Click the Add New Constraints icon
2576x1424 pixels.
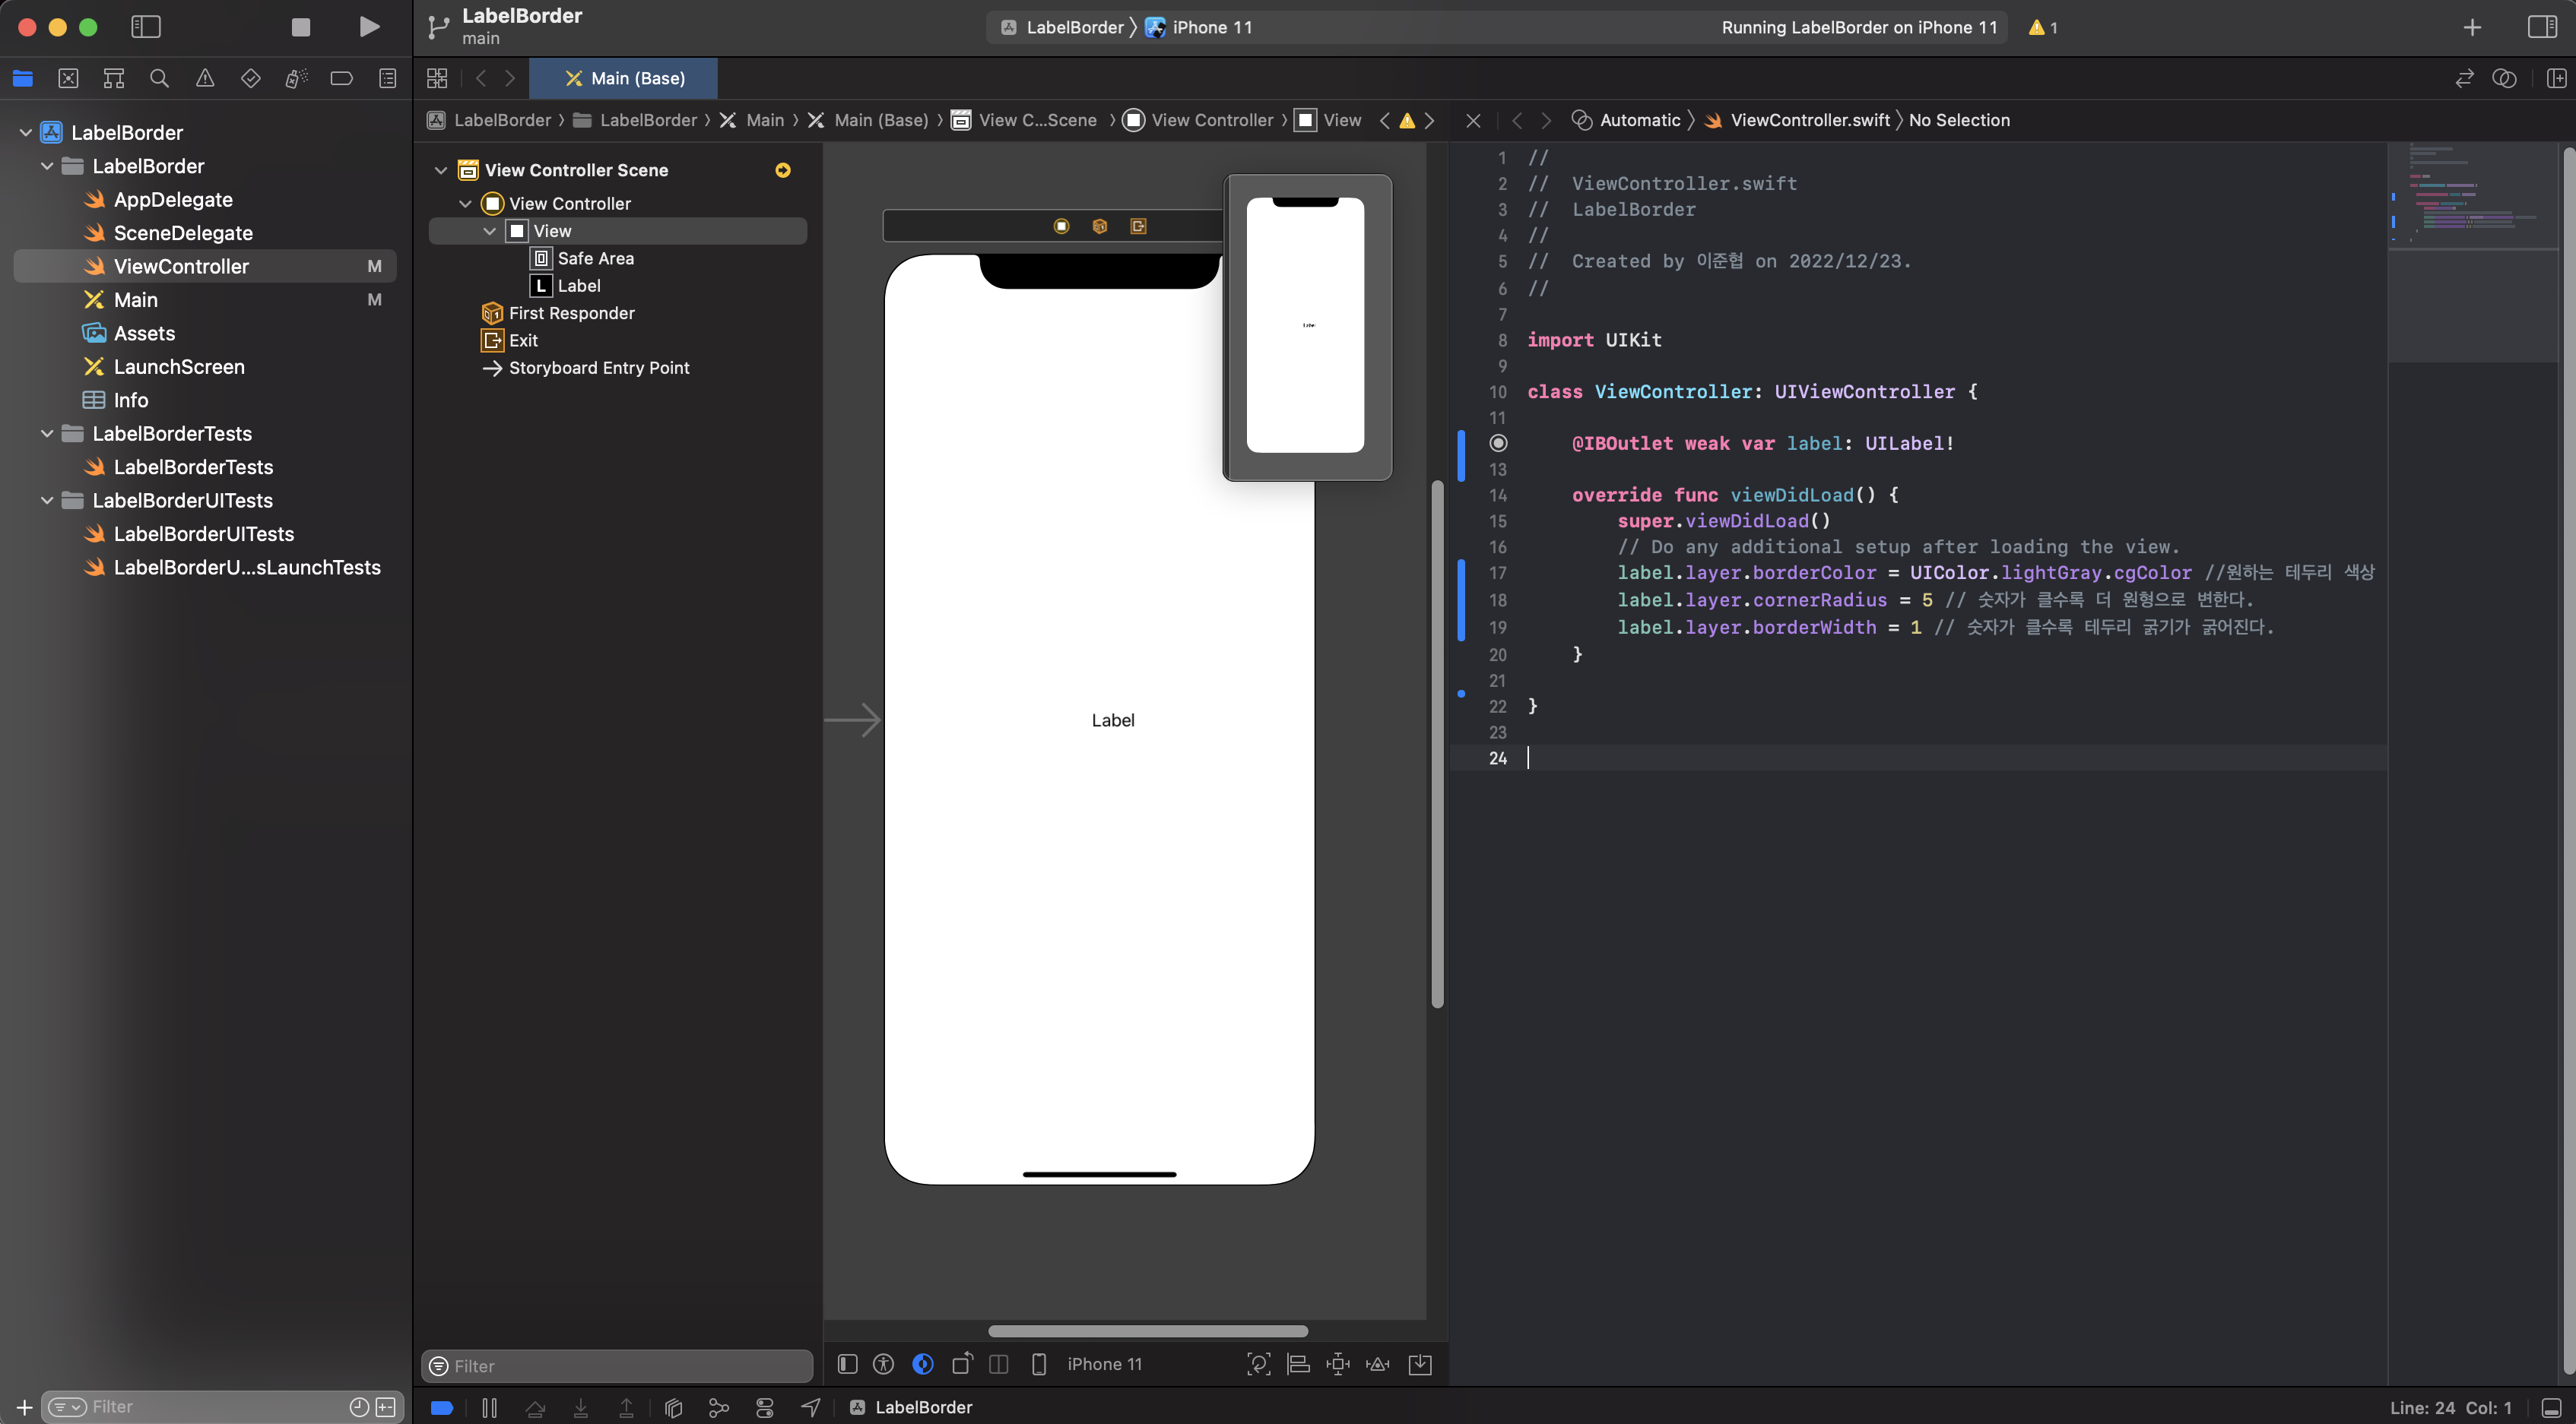1337,1364
